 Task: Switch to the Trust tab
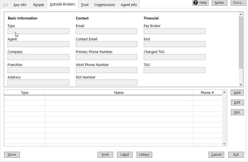[84, 4]
